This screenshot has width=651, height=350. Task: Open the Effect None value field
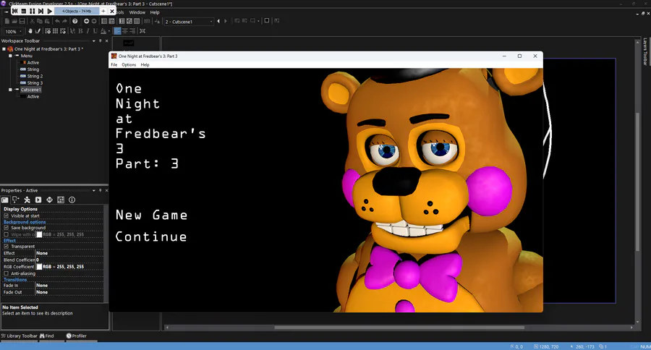coord(69,253)
